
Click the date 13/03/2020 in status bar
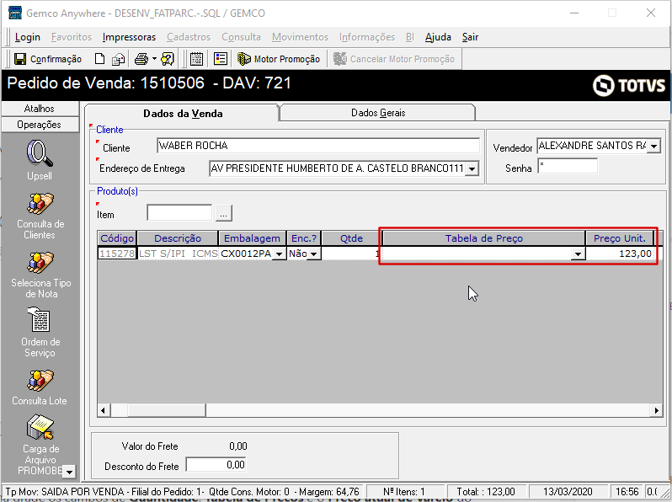pos(568,491)
